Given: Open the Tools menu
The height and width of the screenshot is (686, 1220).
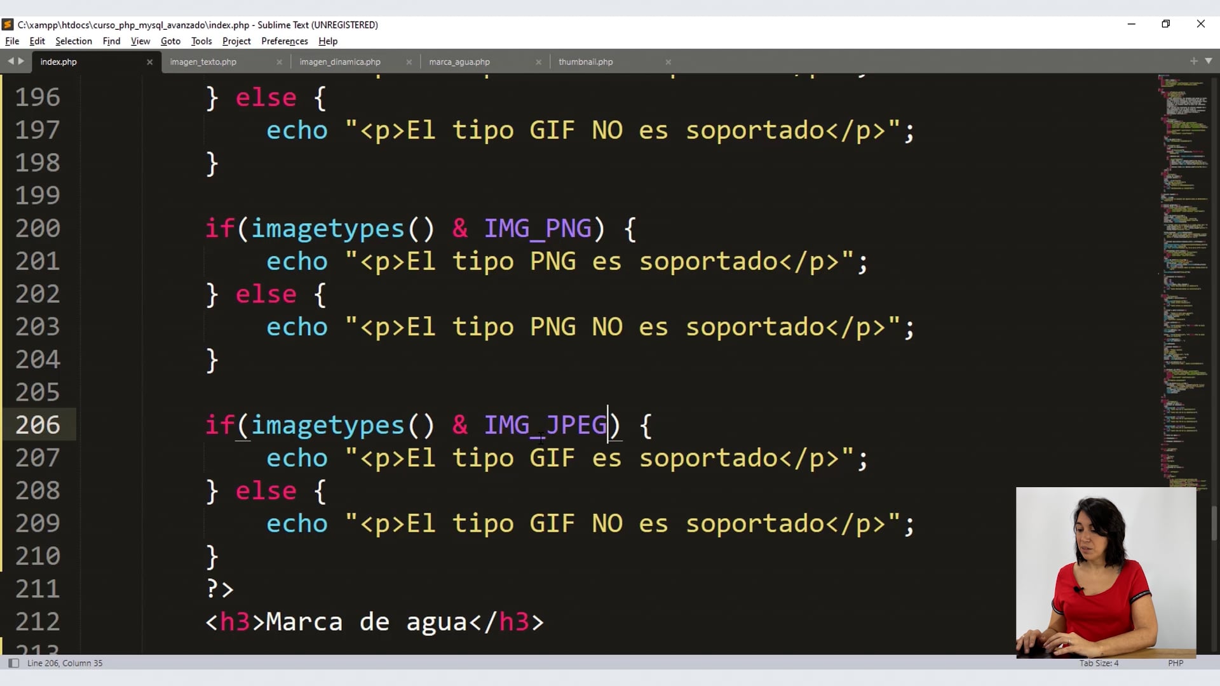Looking at the screenshot, I should click(201, 41).
